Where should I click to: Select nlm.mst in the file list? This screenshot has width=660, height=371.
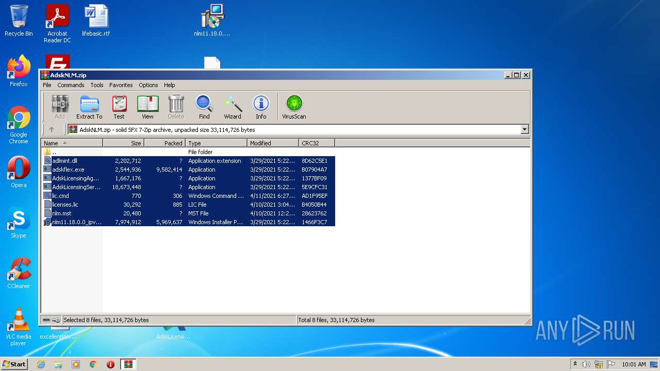pyautogui.click(x=188, y=213)
